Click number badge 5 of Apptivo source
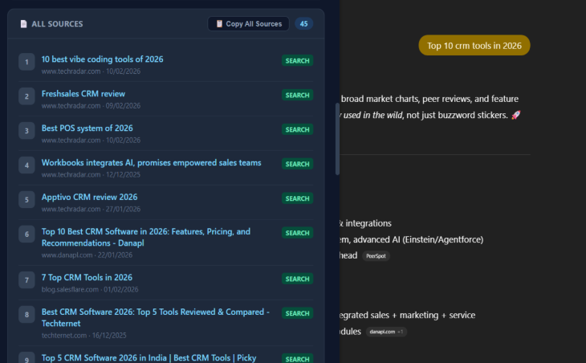This screenshot has width=586, height=363. (x=26, y=200)
